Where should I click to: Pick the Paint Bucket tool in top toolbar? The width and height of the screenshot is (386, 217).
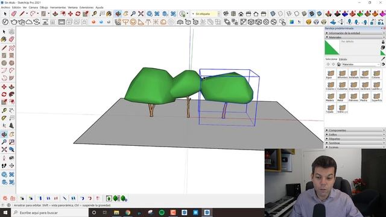(x=109, y=14)
